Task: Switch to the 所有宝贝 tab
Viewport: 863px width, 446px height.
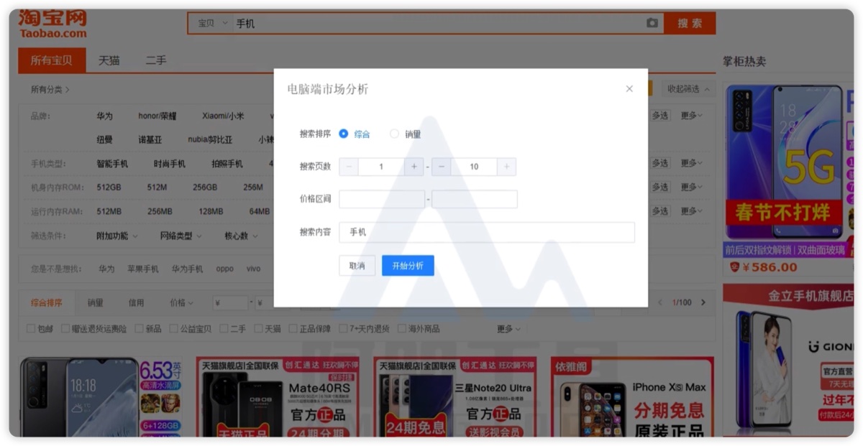Action: click(52, 61)
